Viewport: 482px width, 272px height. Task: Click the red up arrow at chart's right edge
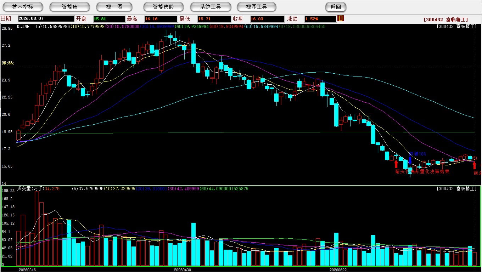pyautogui.click(x=475, y=165)
